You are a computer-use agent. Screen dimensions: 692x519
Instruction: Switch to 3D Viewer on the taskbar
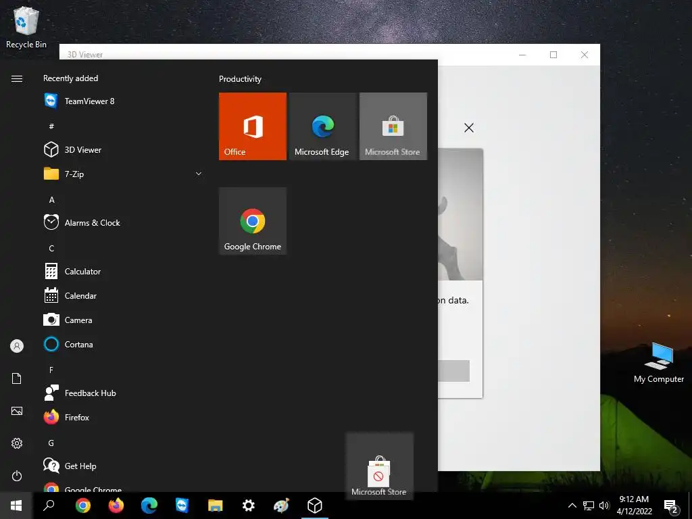tap(315, 505)
